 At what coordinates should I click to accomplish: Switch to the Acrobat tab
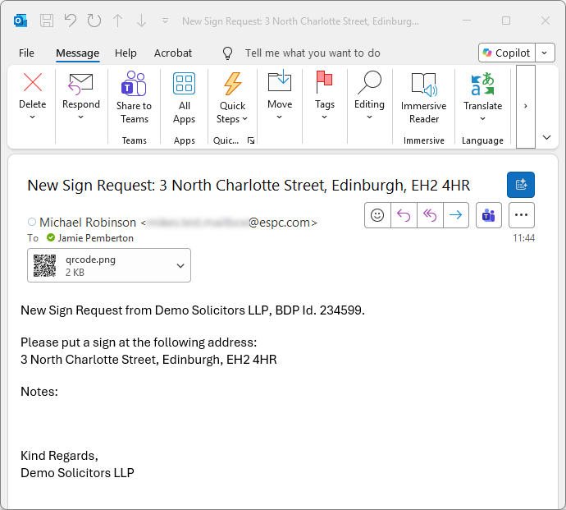click(173, 53)
